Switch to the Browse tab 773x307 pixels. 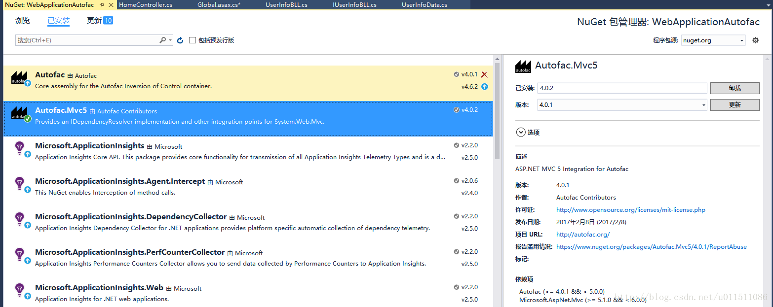(23, 21)
